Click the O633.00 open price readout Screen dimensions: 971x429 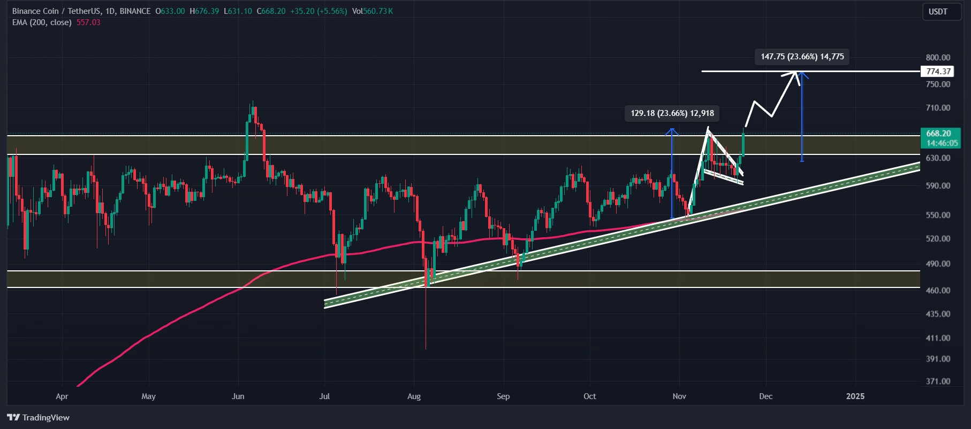[170, 11]
